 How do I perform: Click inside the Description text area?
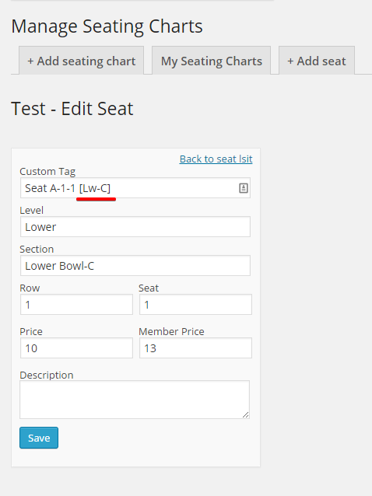(x=135, y=400)
